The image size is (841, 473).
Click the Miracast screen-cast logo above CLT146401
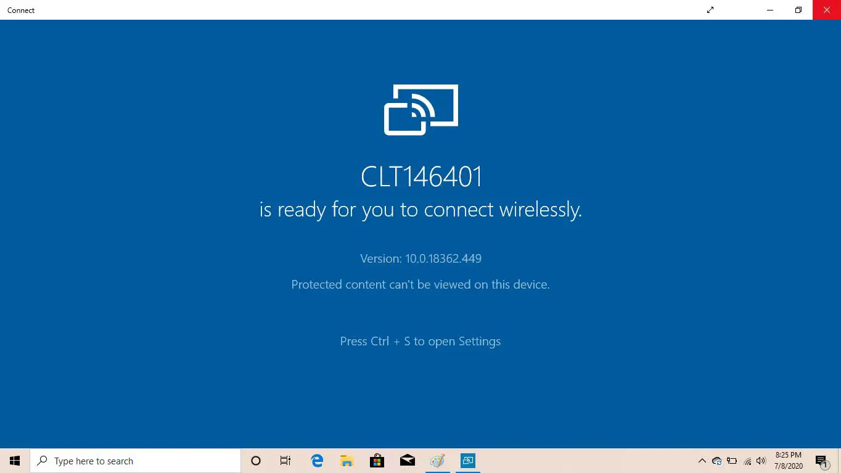click(421, 110)
